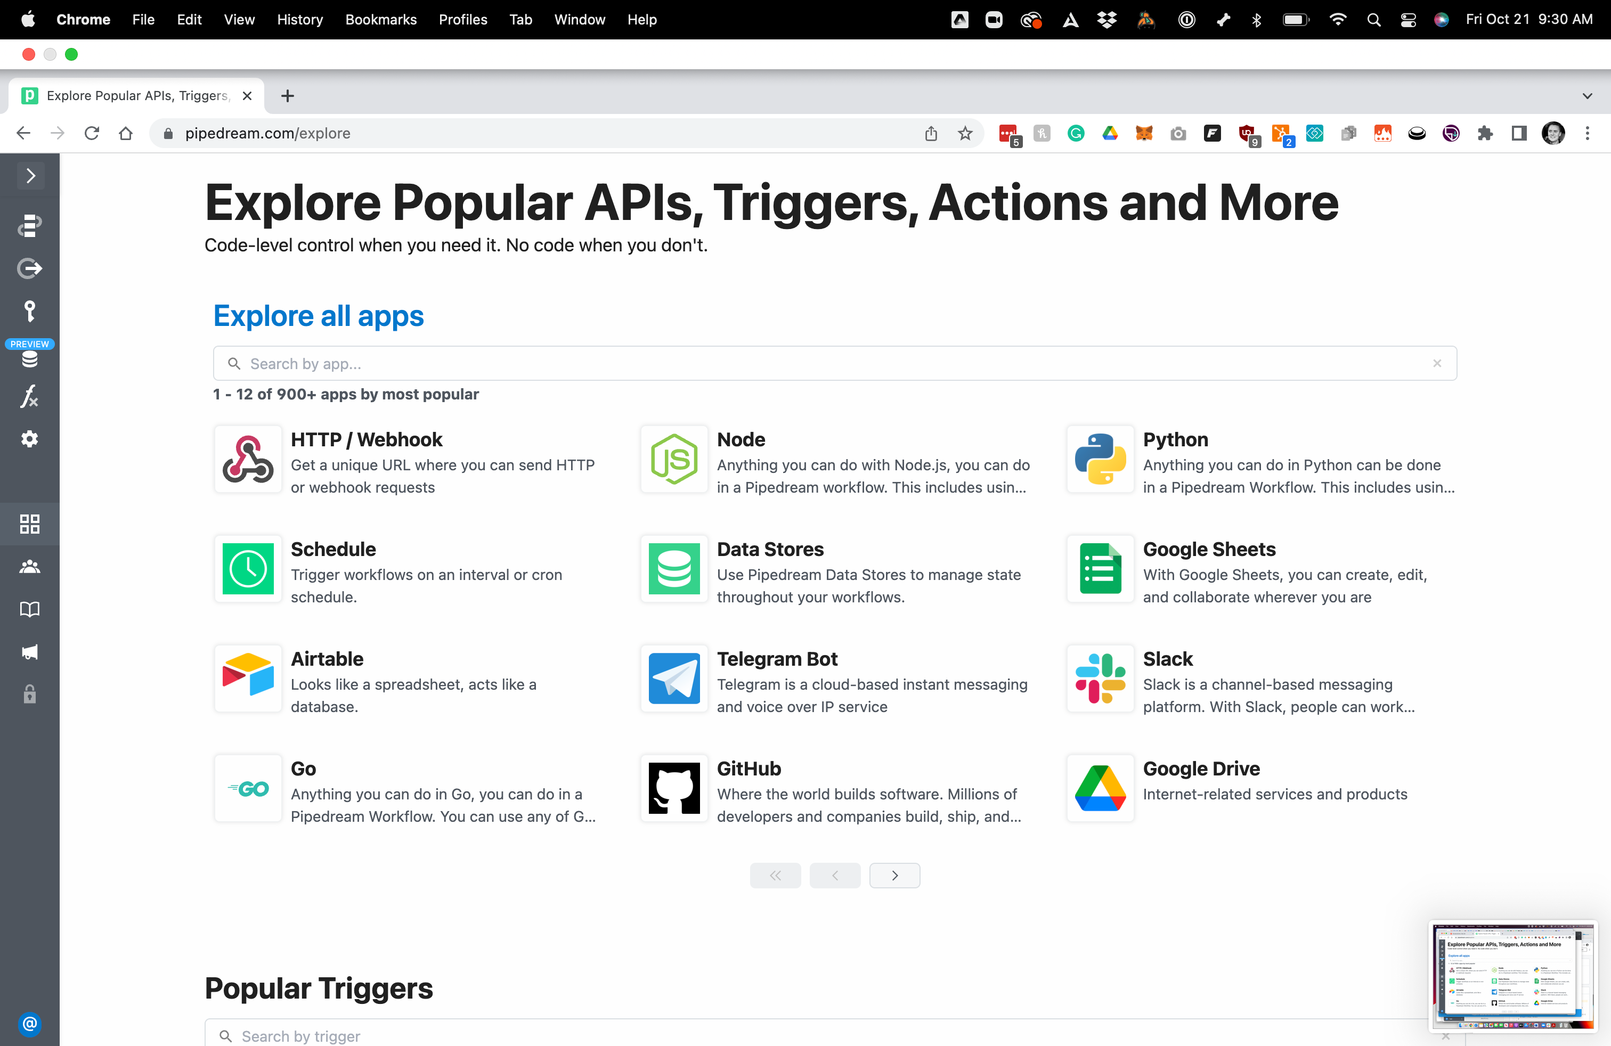
Task: Open the Bookmarks menu in menu bar
Action: click(380, 19)
